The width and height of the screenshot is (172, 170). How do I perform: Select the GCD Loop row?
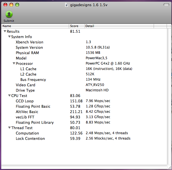pos(84,101)
